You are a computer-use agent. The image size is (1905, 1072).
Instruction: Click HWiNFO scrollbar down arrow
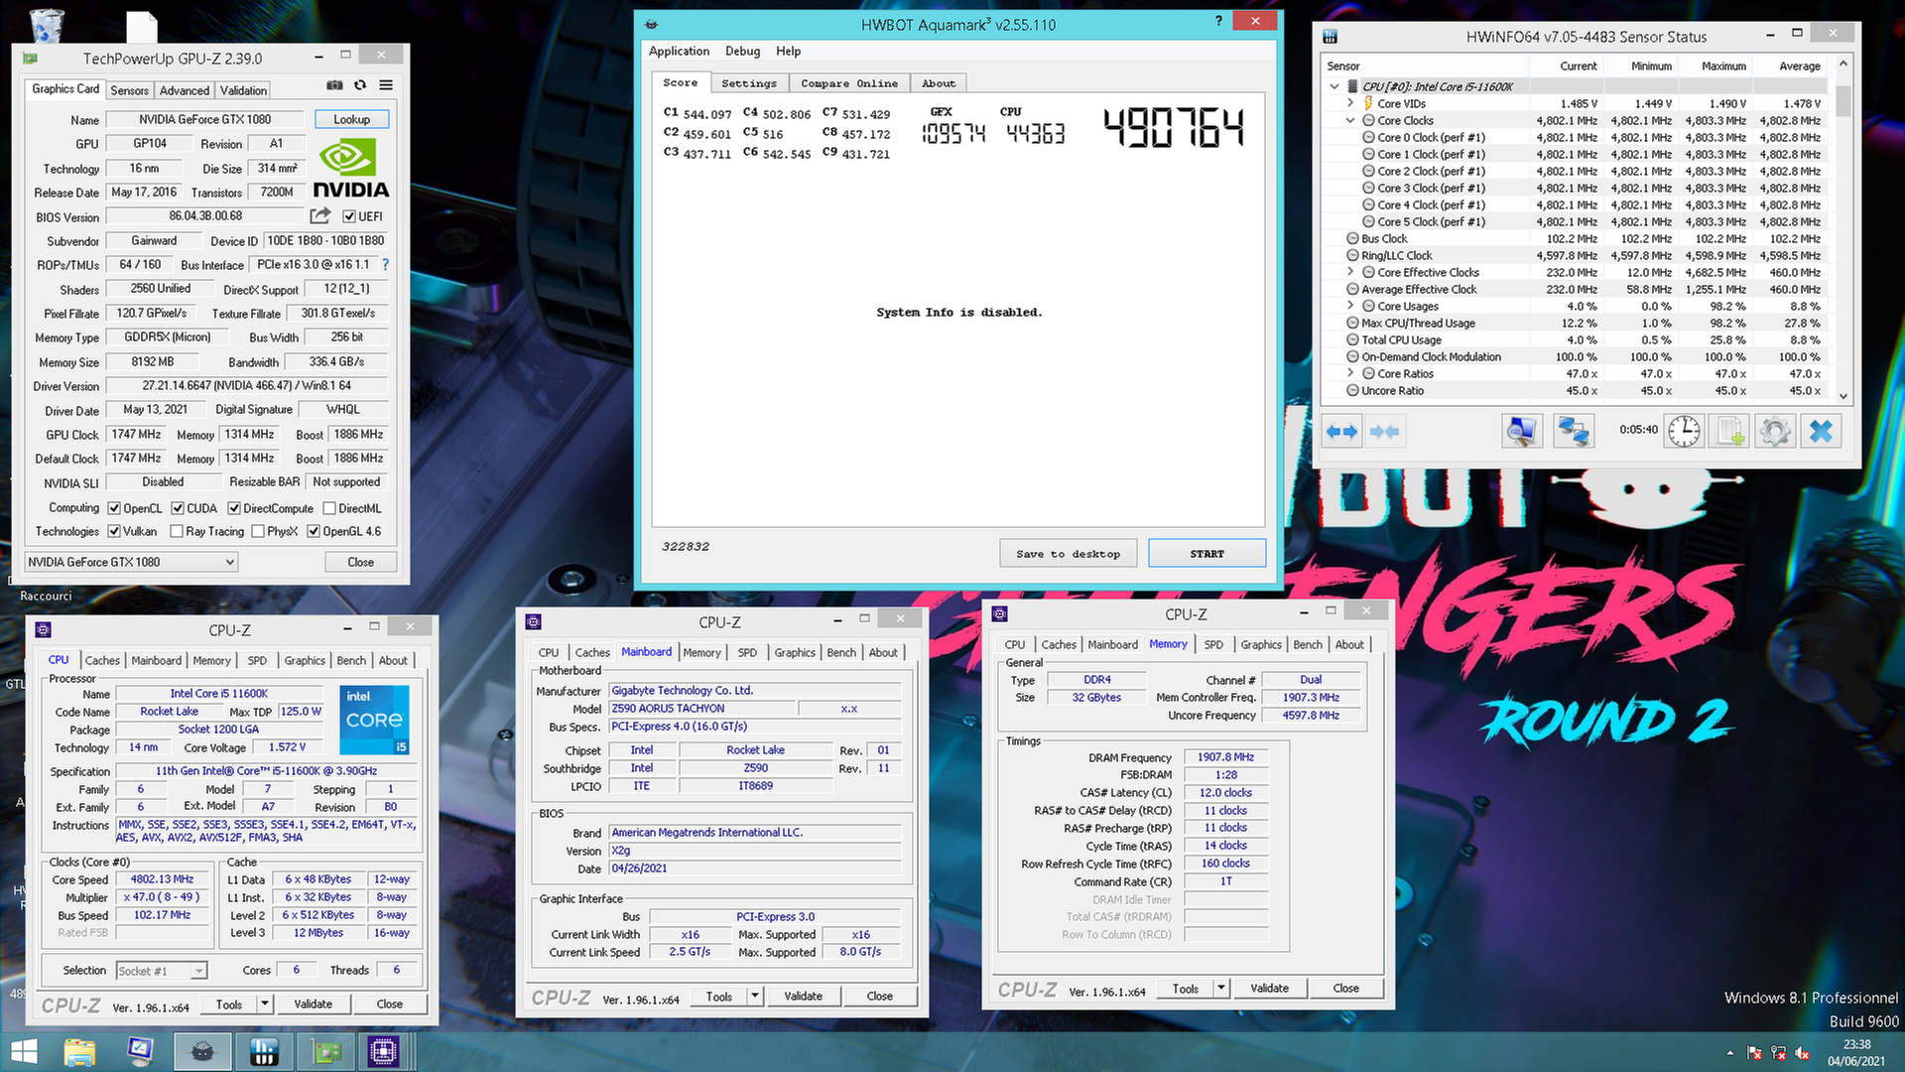coord(1843,395)
